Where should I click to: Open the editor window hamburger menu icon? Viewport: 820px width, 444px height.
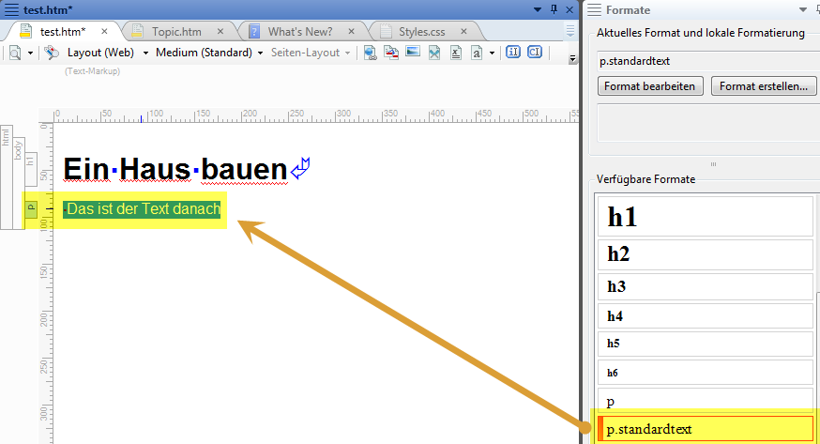point(11,9)
